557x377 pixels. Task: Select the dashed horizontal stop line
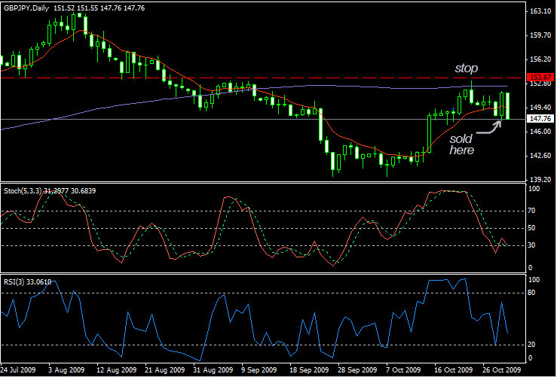click(x=226, y=78)
